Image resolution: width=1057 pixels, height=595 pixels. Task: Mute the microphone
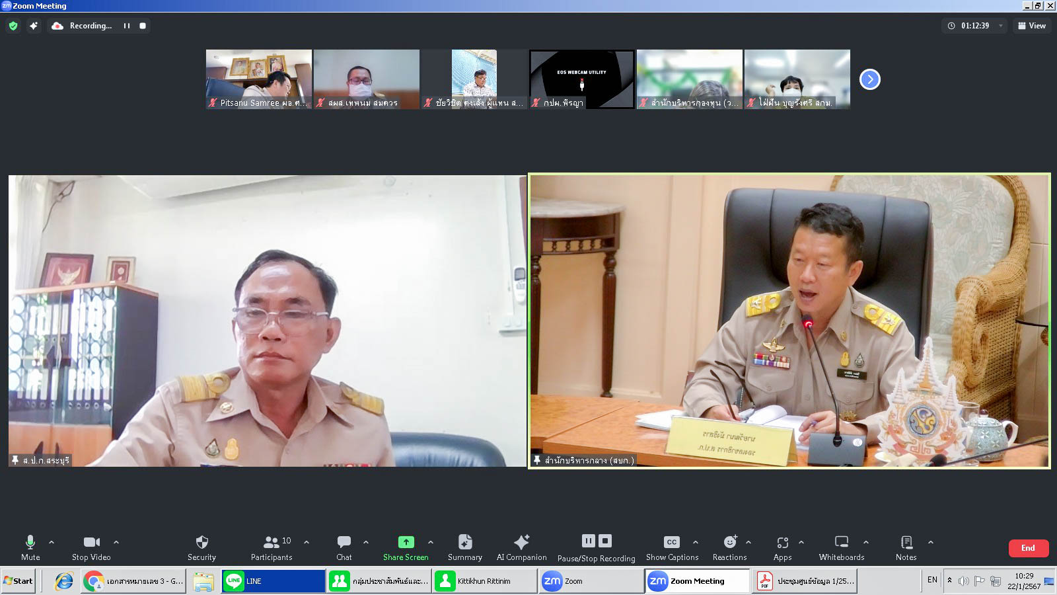(x=30, y=548)
